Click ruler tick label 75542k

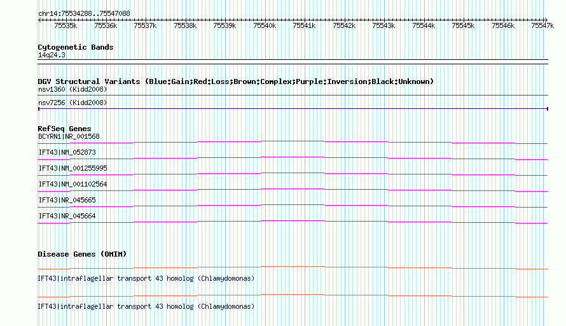click(x=344, y=25)
